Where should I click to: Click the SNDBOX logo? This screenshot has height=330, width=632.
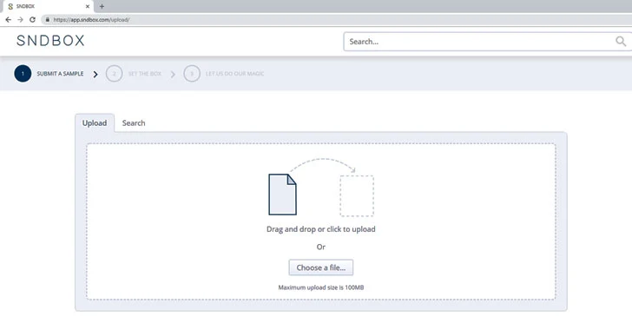[50, 40]
